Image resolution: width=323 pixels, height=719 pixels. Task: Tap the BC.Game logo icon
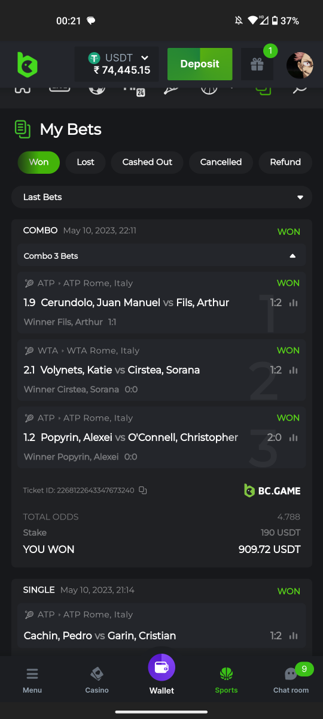[x=27, y=64]
